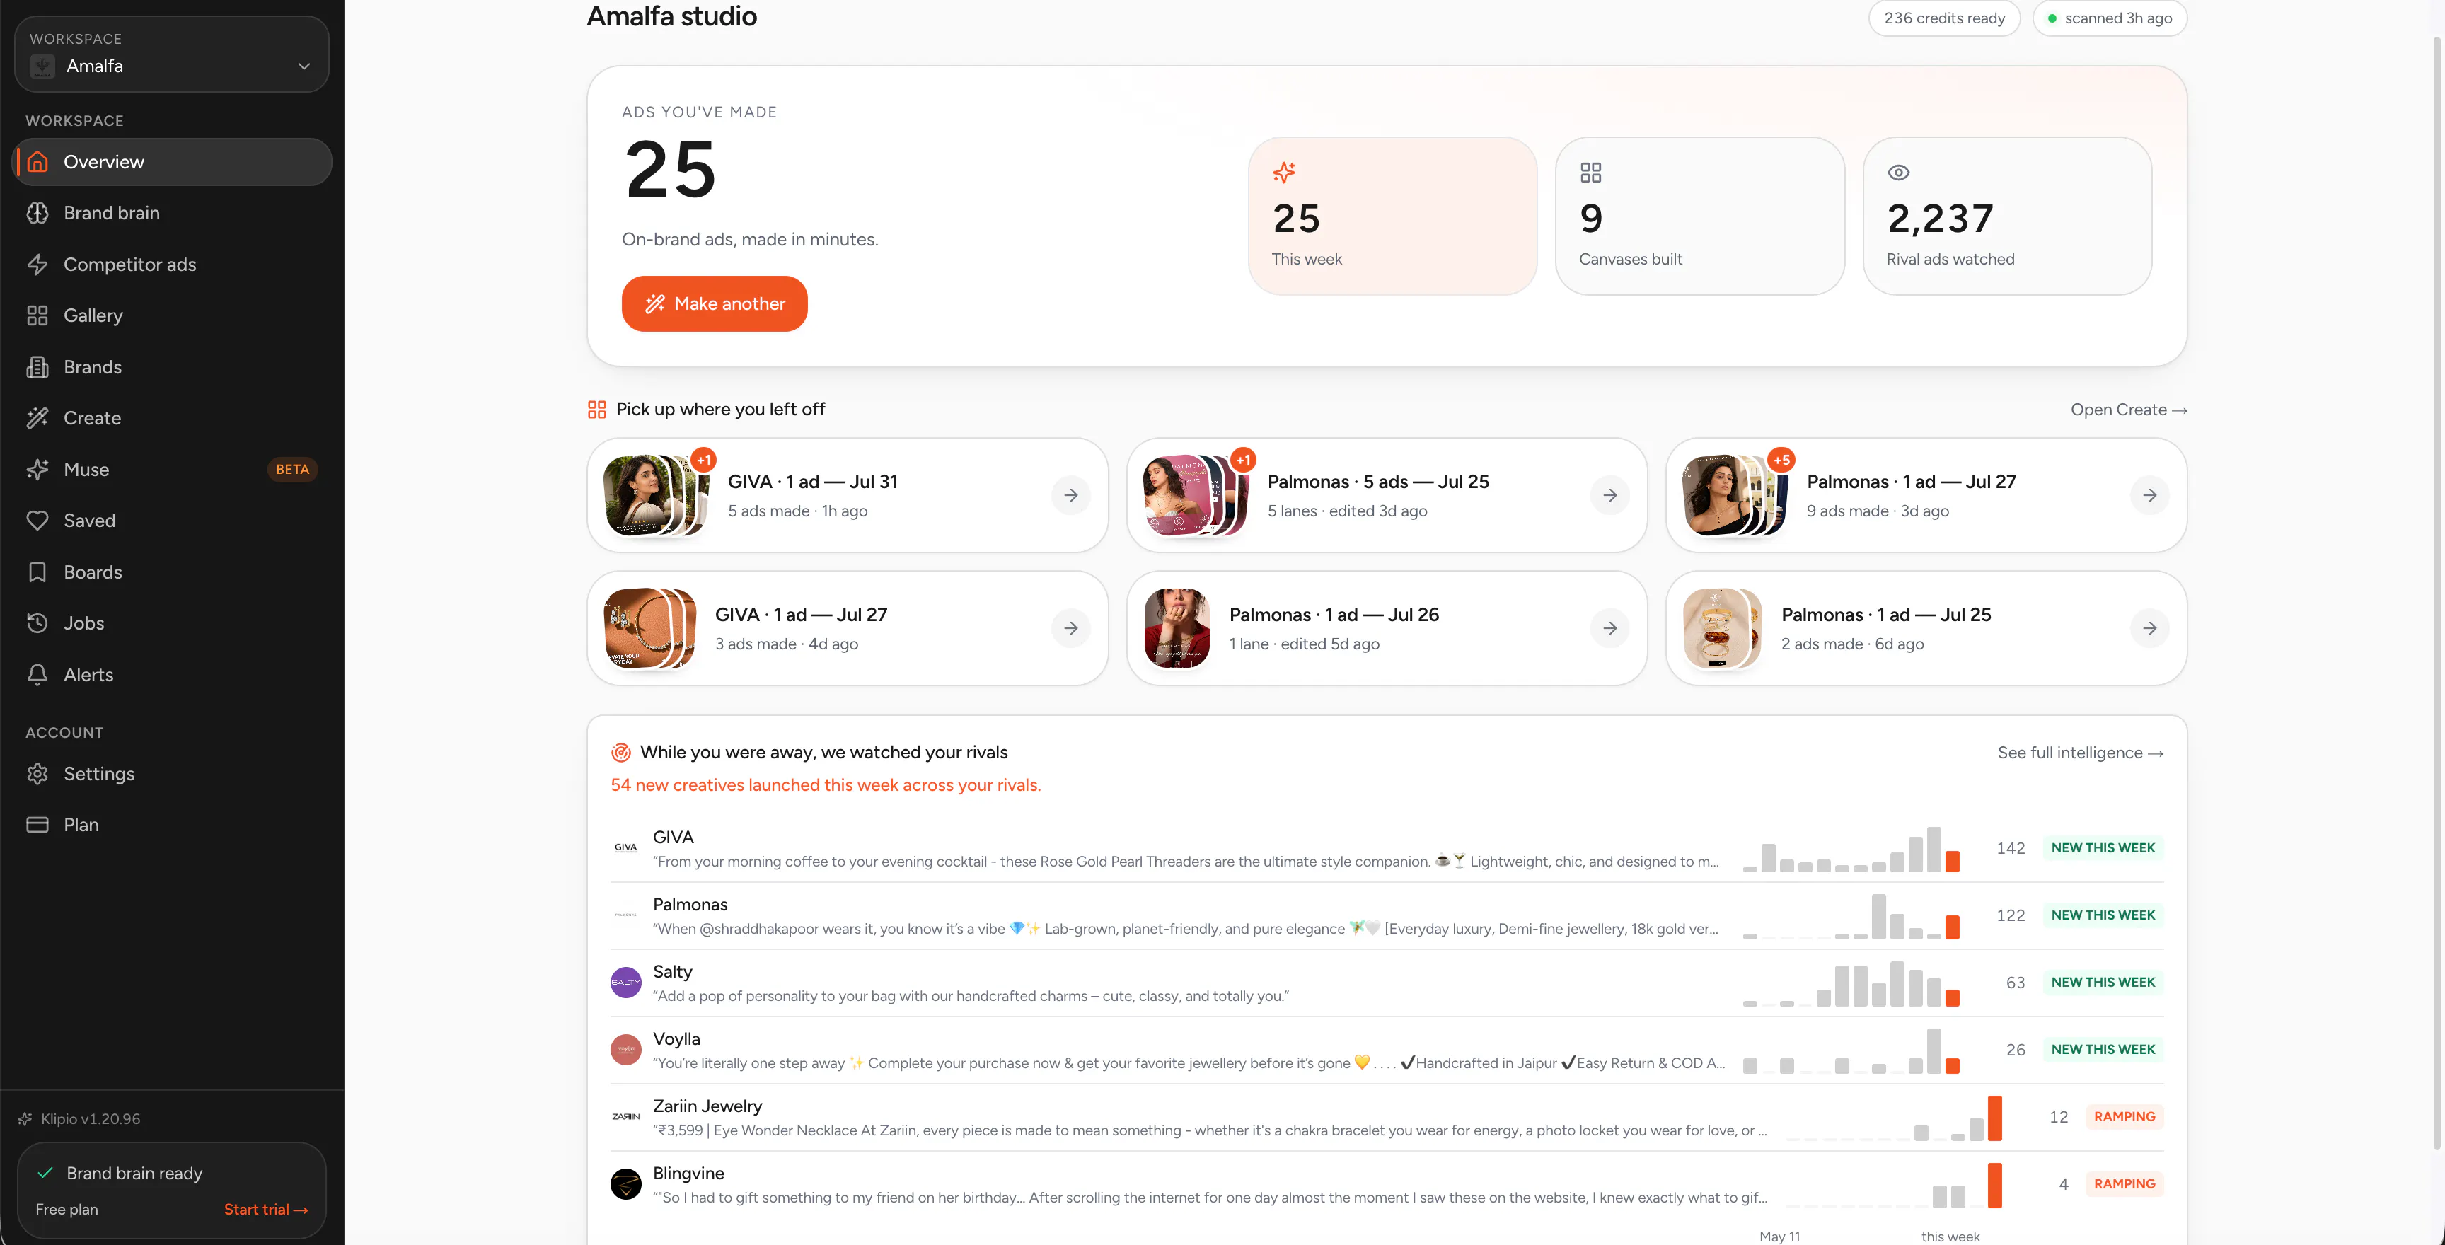Click the Open Create link
This screenshot has height=1245, width=2445.
pyautogui.click(x=2129, y=410)
